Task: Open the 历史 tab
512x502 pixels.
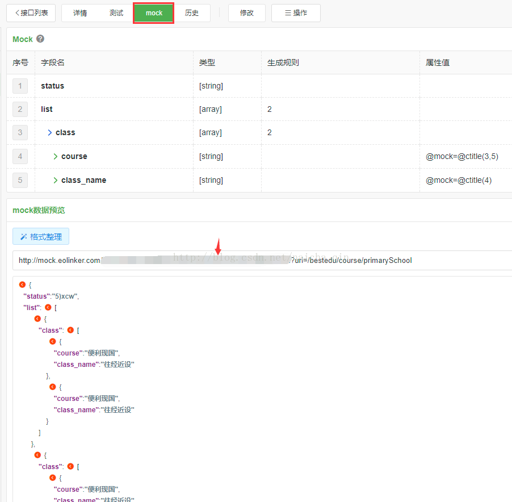Action: coord(192,13)
